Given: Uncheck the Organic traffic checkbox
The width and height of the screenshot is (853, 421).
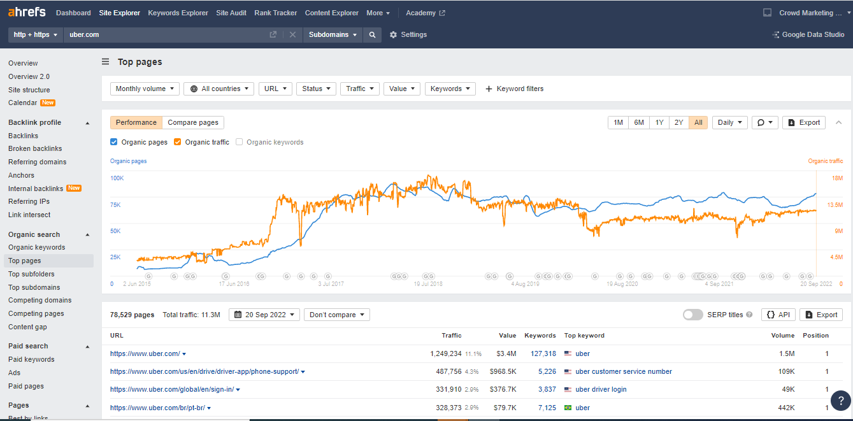Looking at the screenshot, I should tap(177, 142).
